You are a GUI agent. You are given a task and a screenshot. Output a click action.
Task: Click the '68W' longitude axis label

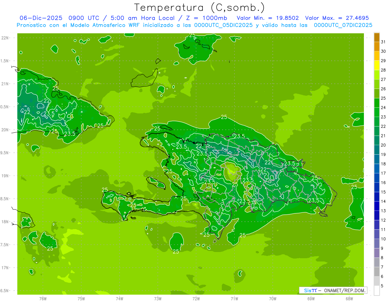click(x=349, y=298)
